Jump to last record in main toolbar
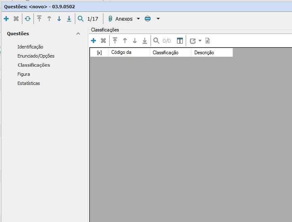Viewport: 292px width, 222px height. coord(69,19)
